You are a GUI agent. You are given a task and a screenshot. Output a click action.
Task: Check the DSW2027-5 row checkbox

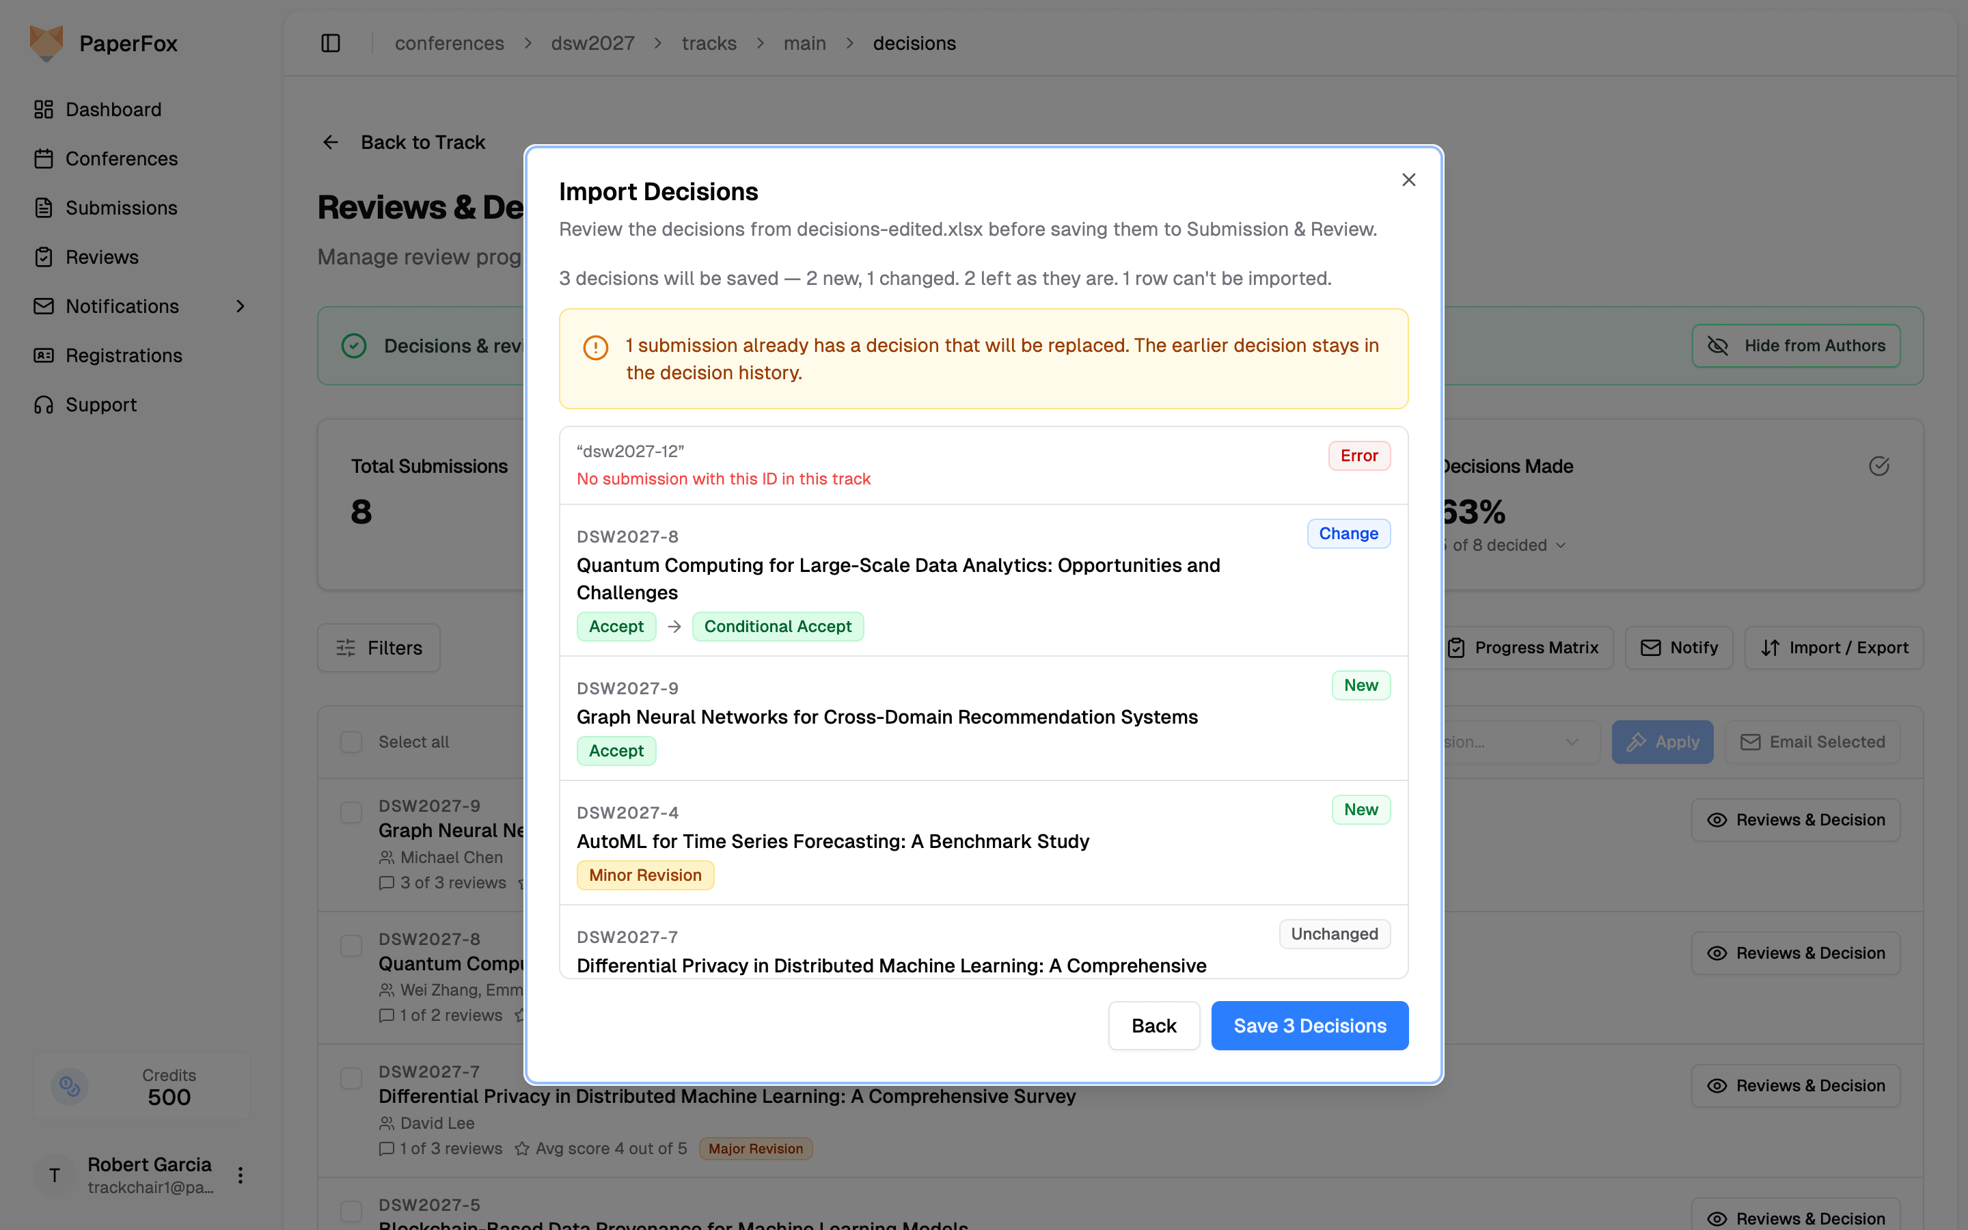[x=351, y=1212]
